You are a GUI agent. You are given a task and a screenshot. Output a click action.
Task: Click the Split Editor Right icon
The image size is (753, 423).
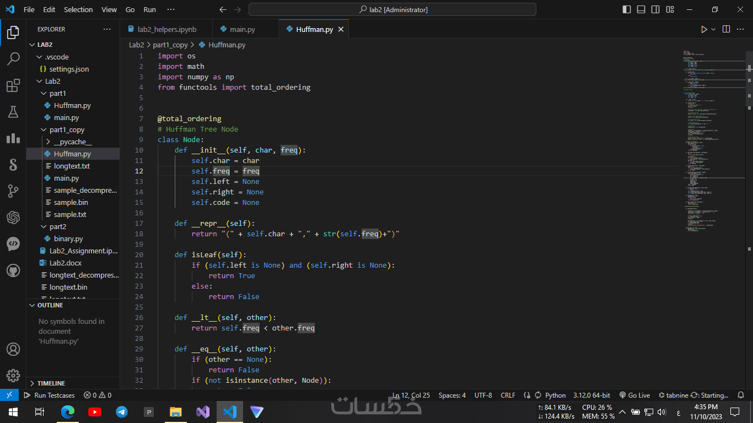pos(726,30)
